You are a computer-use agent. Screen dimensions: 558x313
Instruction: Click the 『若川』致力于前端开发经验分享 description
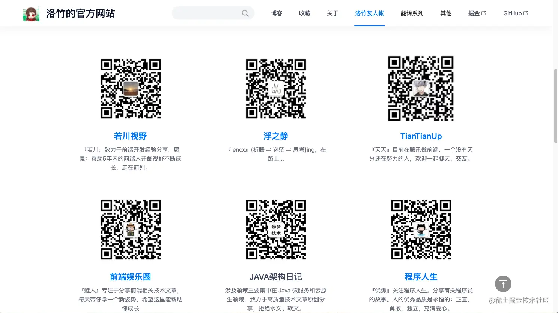pos(131,159)
